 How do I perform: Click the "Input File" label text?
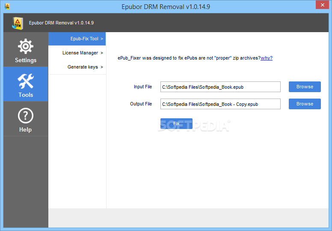click(143, 87)
